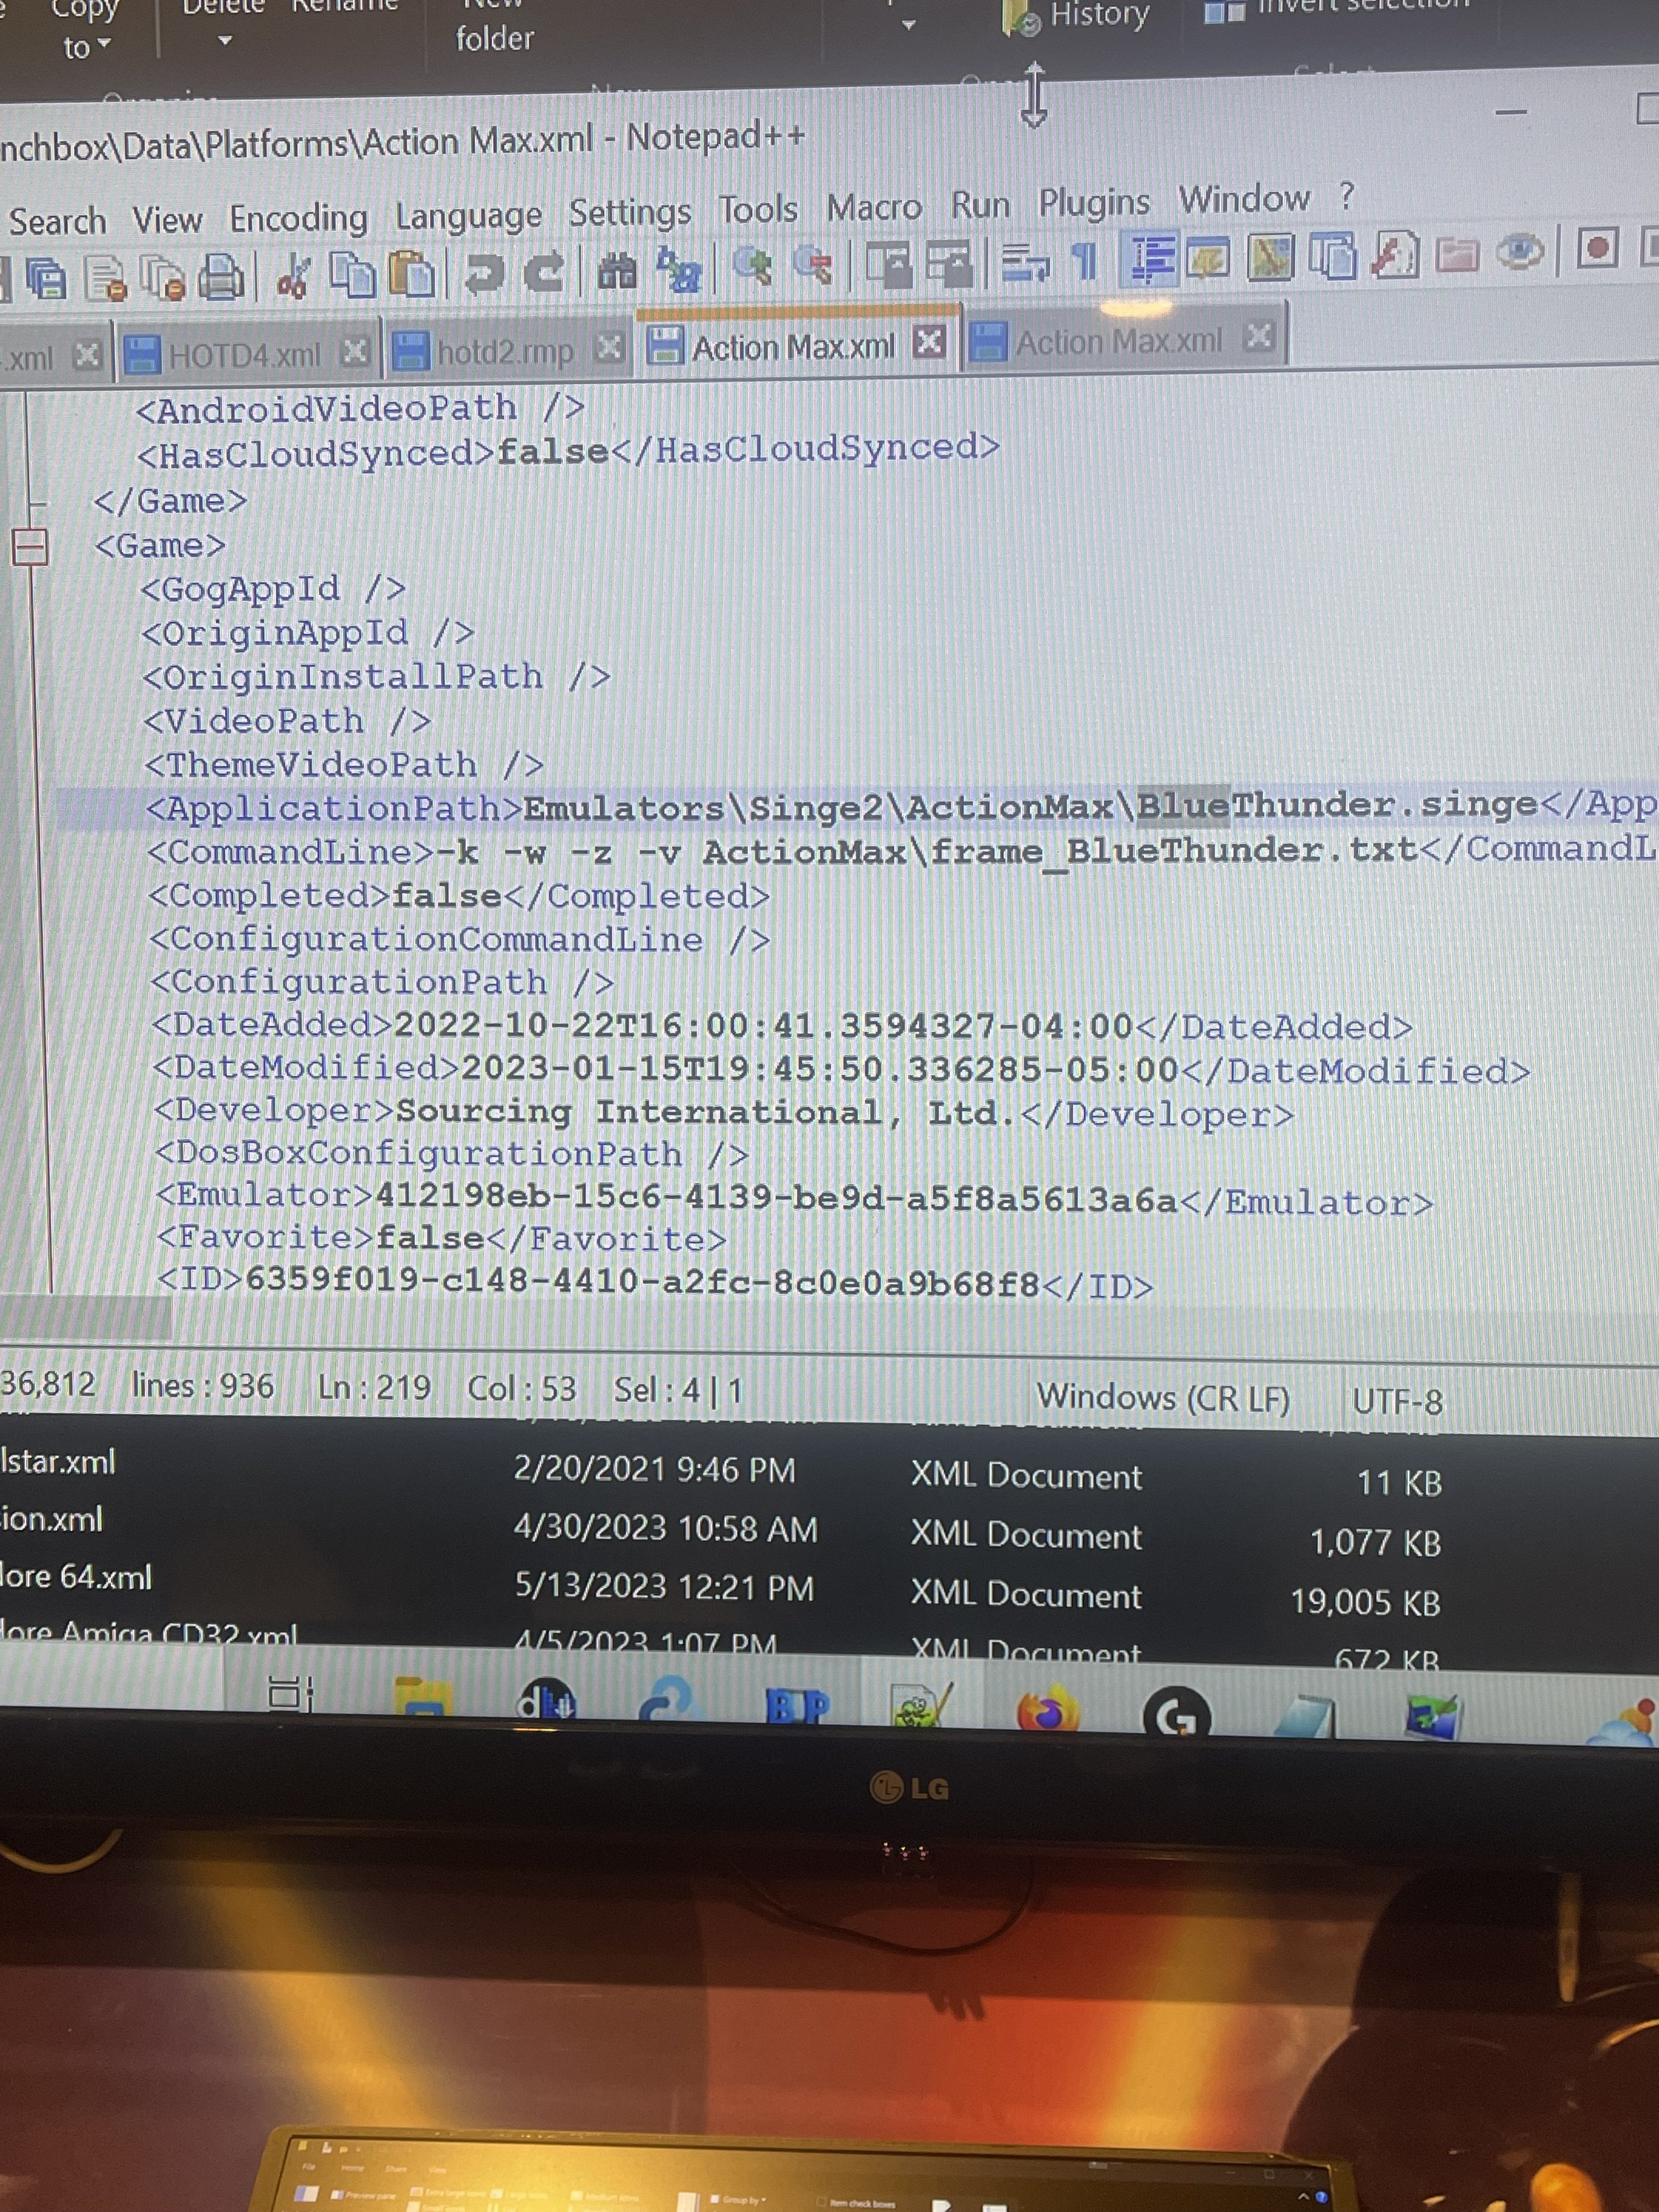Open Copy to dropdown in File Explorer
1659x2212 pixels.
click(x=86, y=30)
